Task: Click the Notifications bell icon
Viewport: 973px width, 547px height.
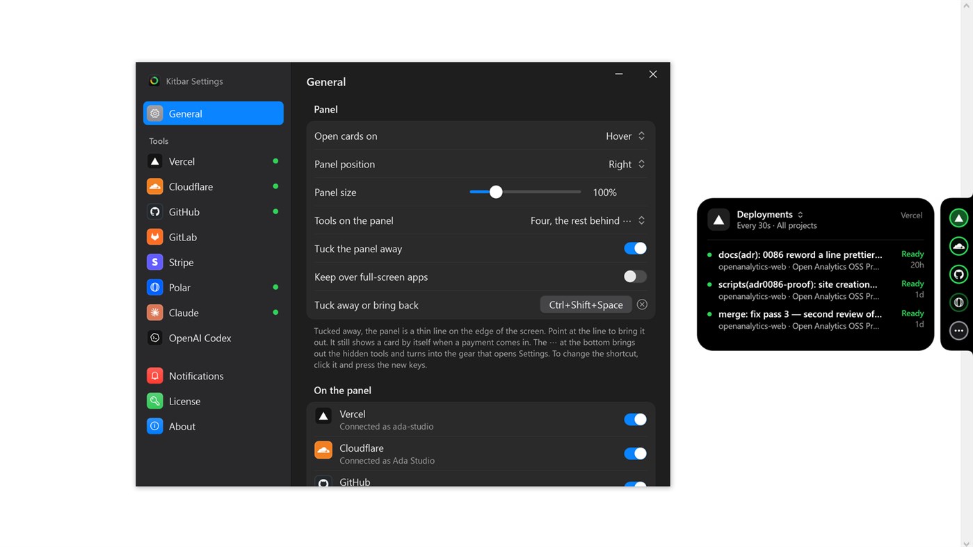Action: click(155, 376)
